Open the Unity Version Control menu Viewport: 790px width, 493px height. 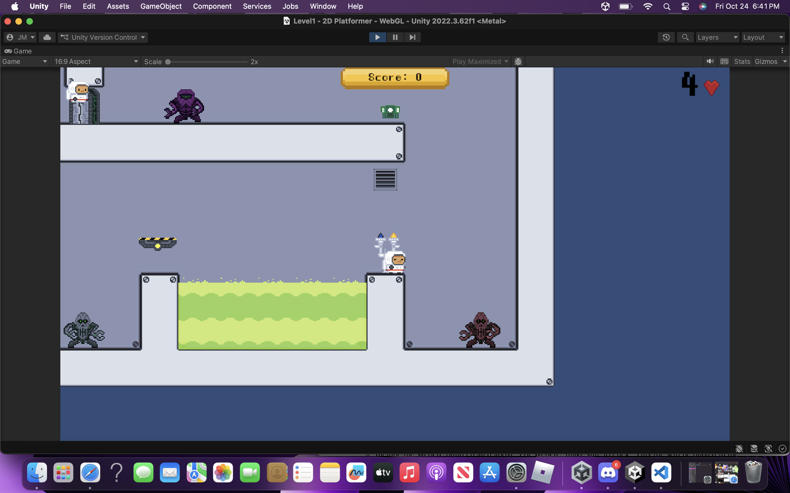click(103, 37)
